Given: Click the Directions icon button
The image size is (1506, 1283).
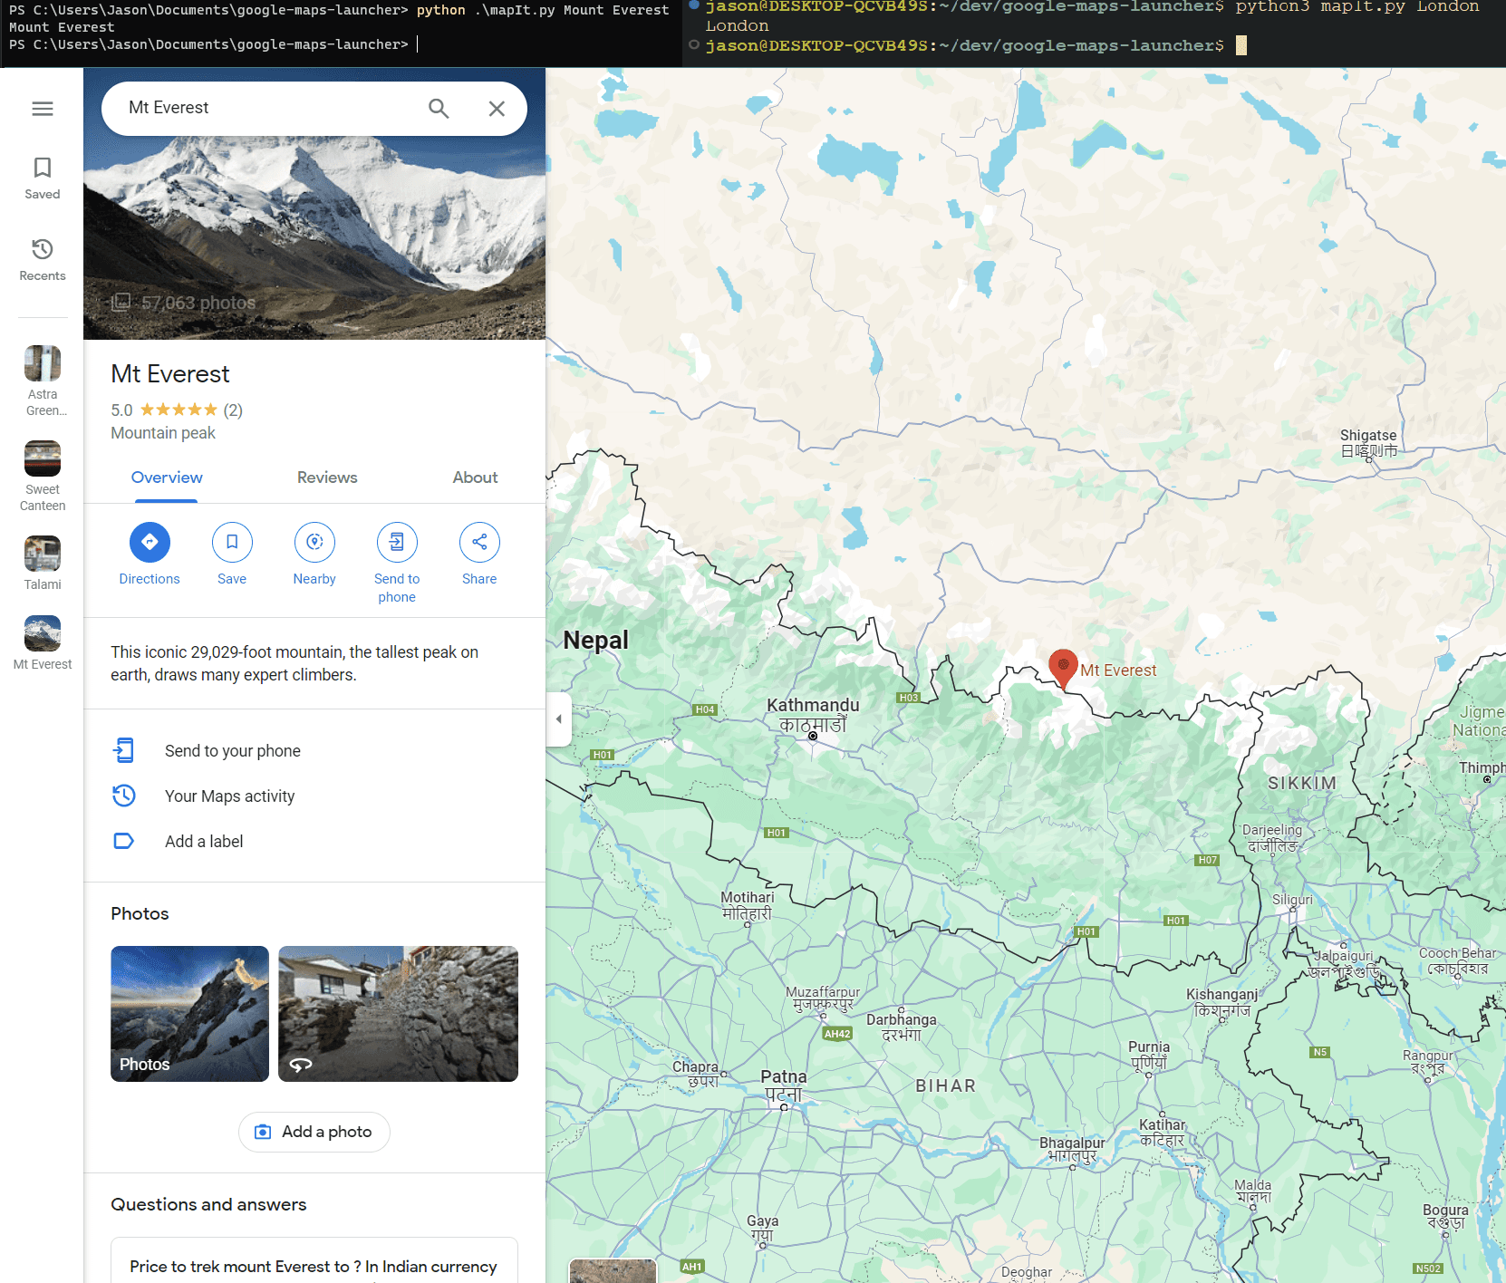Looking at the screenshot, I should pyautogui.click(x=150, y=542).
